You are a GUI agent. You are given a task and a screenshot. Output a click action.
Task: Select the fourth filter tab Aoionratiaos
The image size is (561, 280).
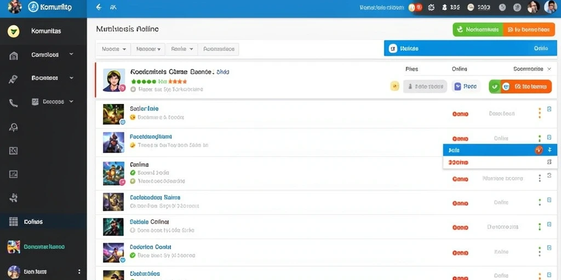219,49
